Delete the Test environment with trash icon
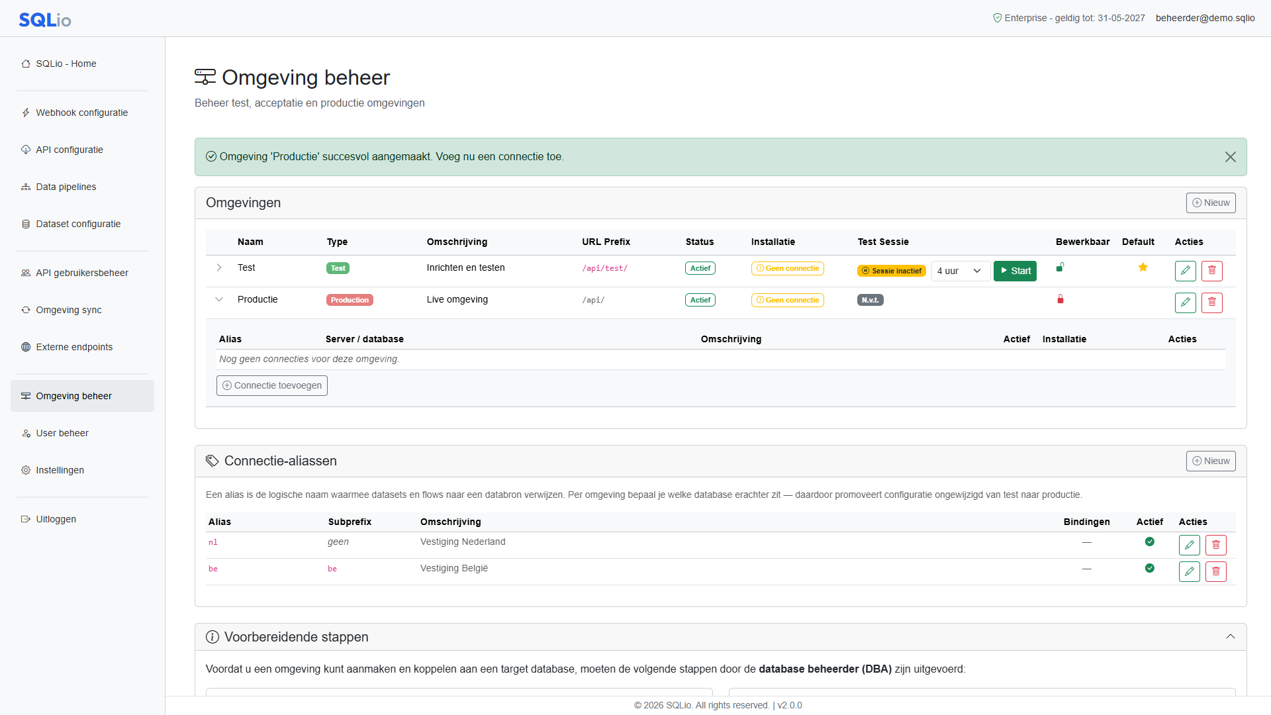 [1211, 271]
